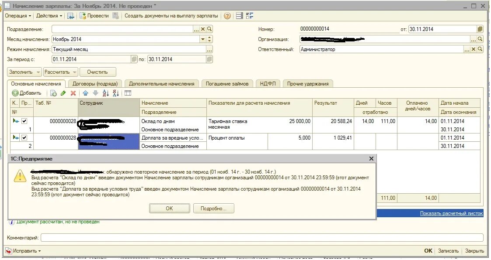
Task: Click Провести to post the document
Action: pyautogui.click(x=94, y=16)
